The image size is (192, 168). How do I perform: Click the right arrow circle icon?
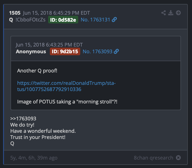[178, 13]
